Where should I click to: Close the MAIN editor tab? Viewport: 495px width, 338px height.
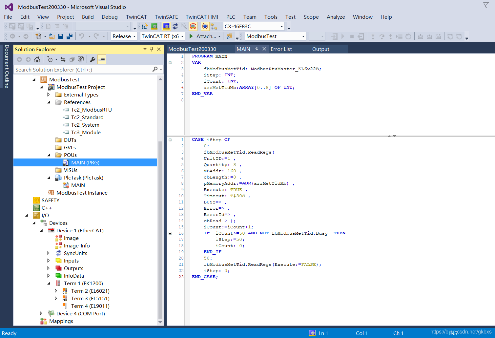[264, 49]
